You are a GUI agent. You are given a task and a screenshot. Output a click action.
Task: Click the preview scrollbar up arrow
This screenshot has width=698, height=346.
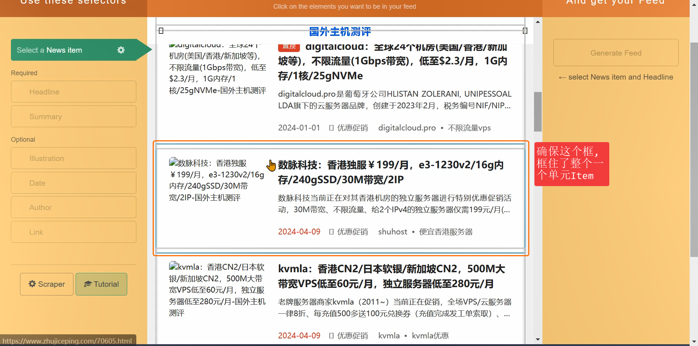point(538,22)
